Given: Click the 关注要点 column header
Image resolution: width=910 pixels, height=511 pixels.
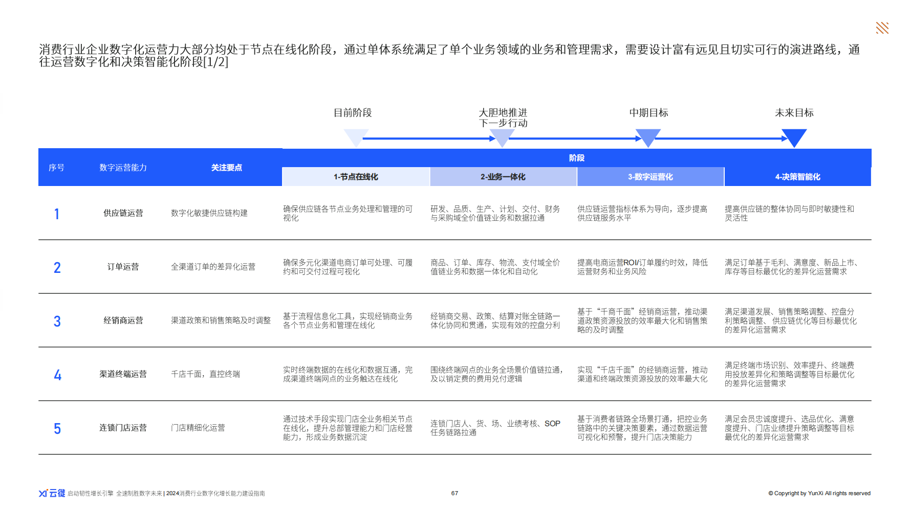Looking at the screenshot, I should [x=226, y=168].
